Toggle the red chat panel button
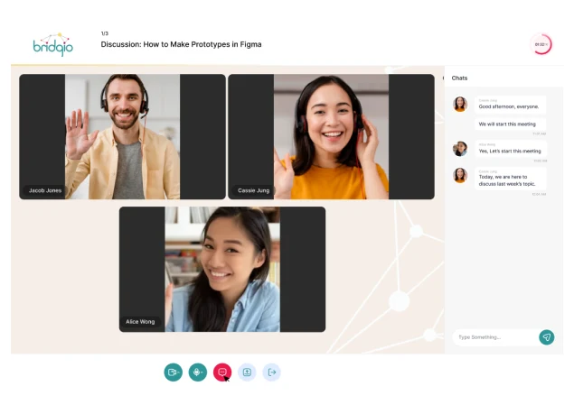This screenshot has height=414, width=574. [222, 372]
